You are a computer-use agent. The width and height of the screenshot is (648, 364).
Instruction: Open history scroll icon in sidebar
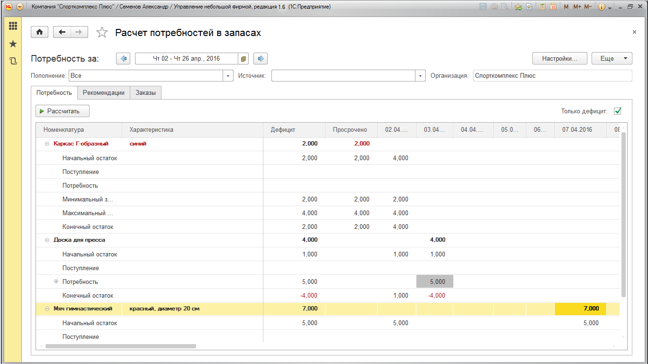13,61
